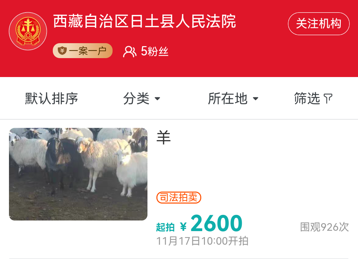This screenshot has width=358, height=259.
Task: Tap the yen symbol before 2600
Action: pyautogui.click(x=183, y=226)
